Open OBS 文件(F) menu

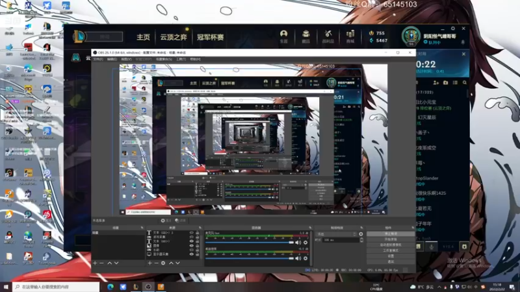(98, 59)
